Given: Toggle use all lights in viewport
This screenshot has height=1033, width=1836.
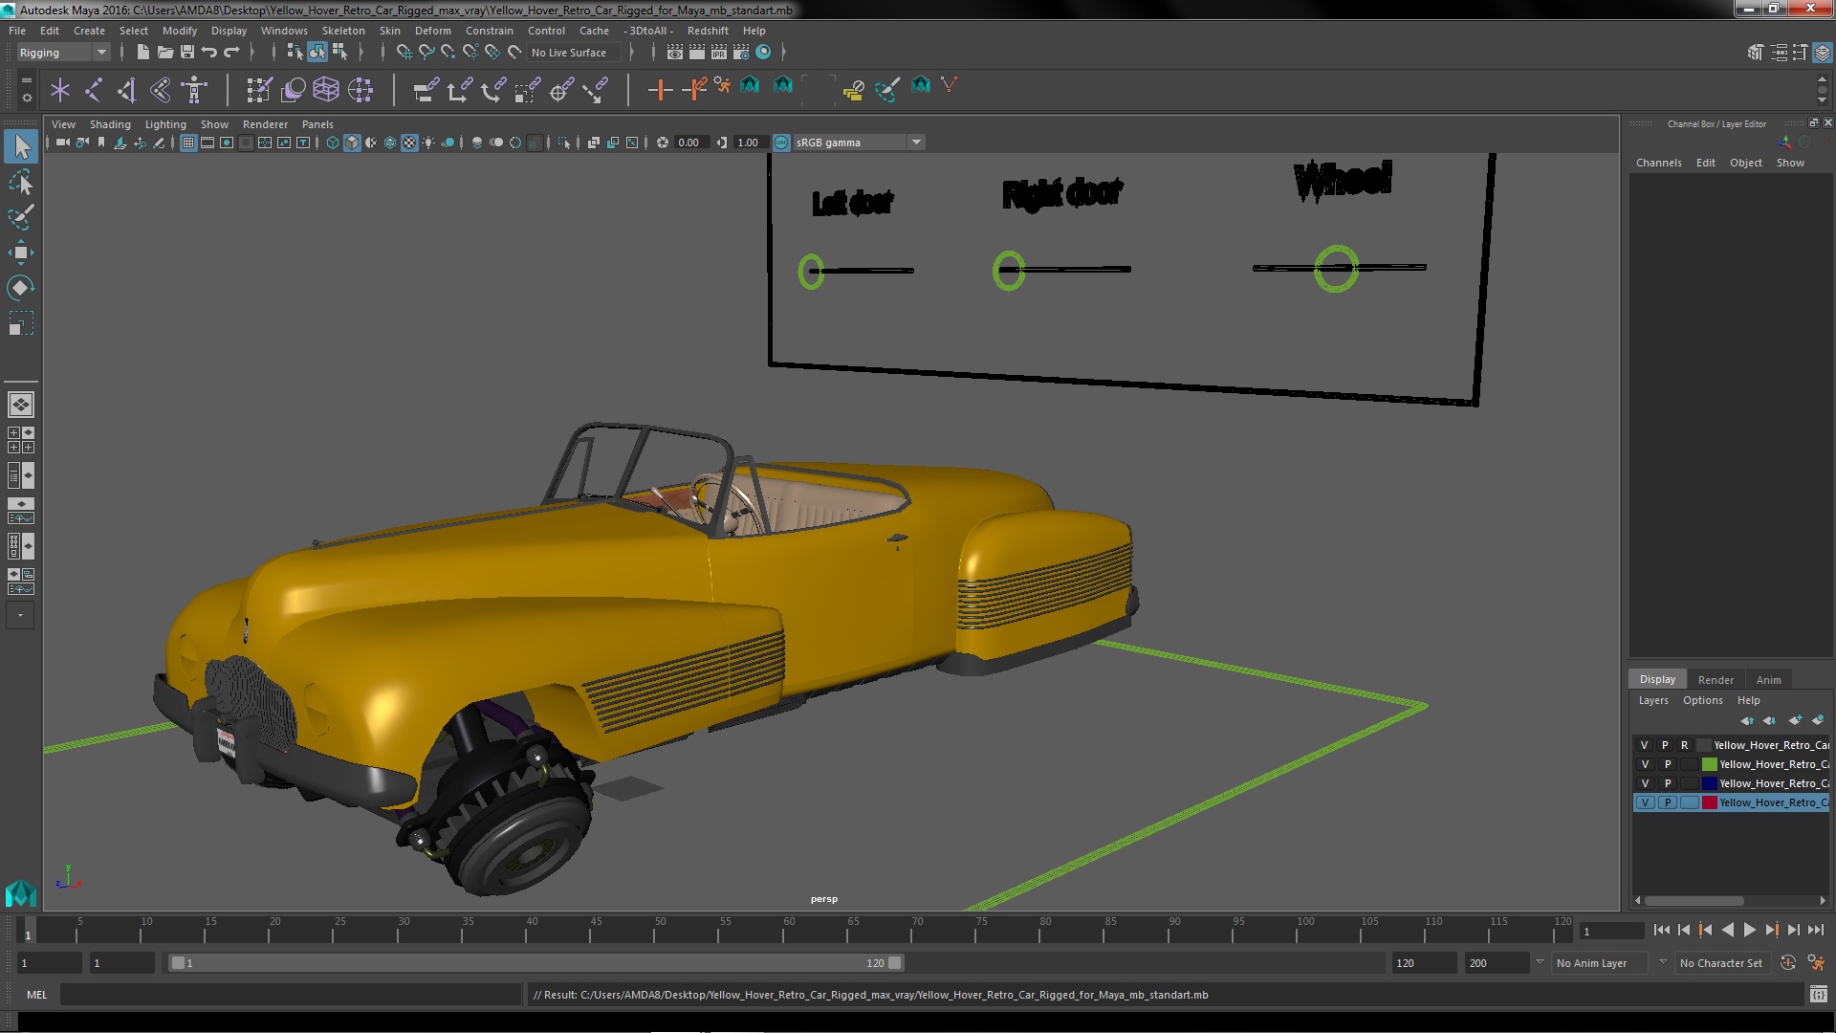Looking at the screenshot, I should click(x=428, y=143).
